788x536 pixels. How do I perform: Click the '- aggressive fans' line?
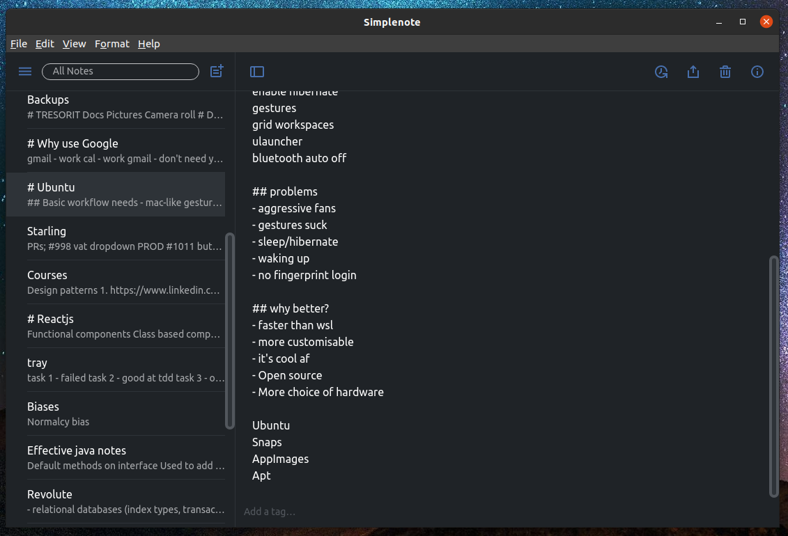pyautogui.click(x=294, y=208)
